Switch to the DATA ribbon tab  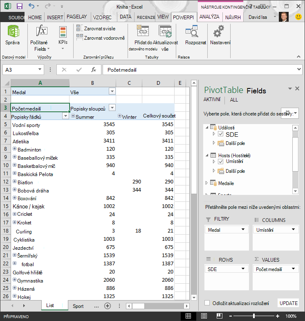click(126, 17)
